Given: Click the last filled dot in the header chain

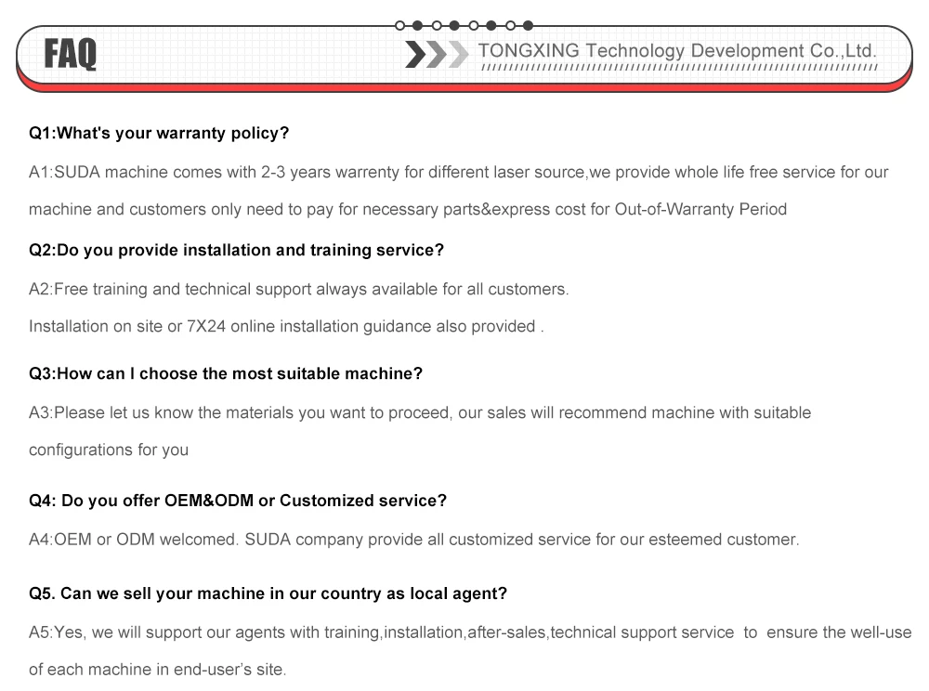Looking at the screenshot, I should click(528, 25).
